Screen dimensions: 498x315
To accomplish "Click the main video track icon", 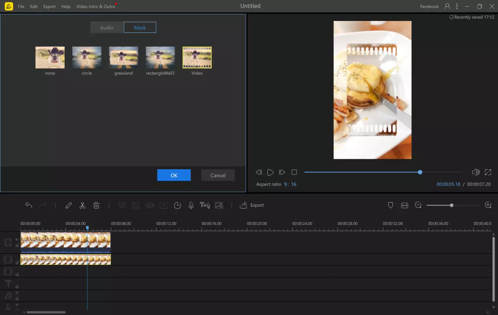I will (x=8, y=243).
